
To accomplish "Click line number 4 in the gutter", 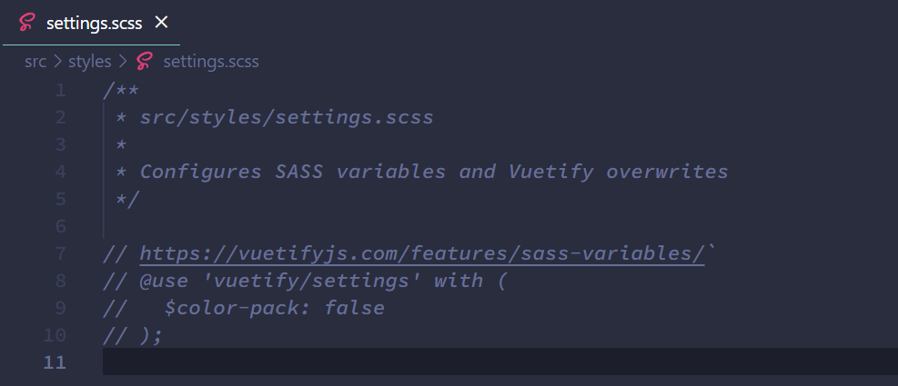I will pos(60,172).
